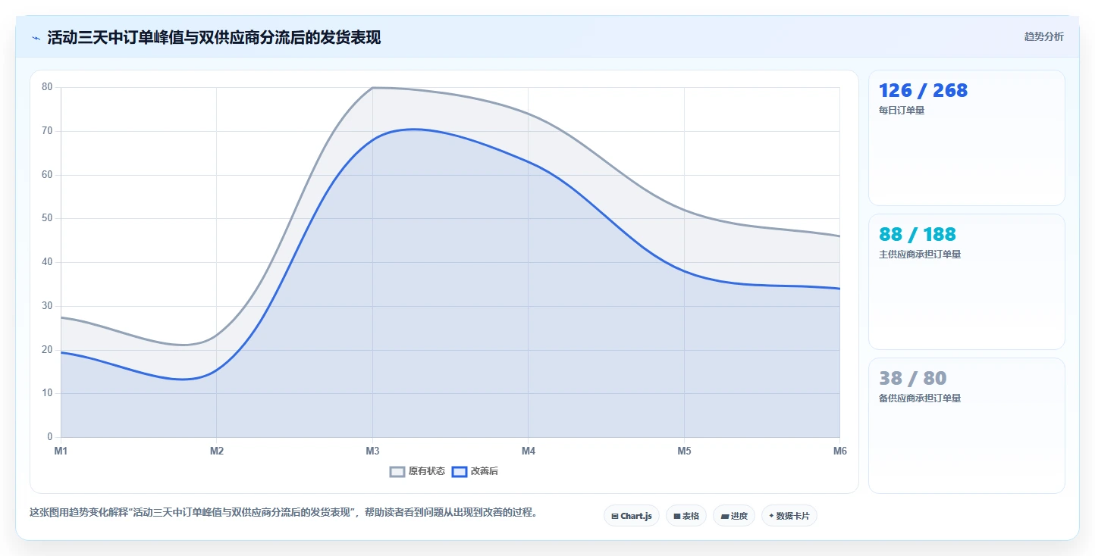The width and height of the screenshot is (1095, 556).
Task: Click the description sentence below the chart
Action: [x=284, y=513]
